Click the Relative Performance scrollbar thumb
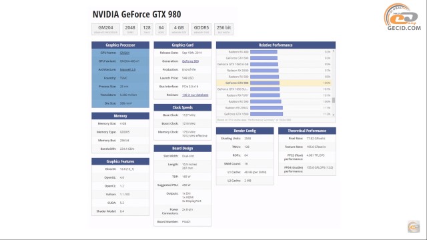 click(x=334, y=100)
